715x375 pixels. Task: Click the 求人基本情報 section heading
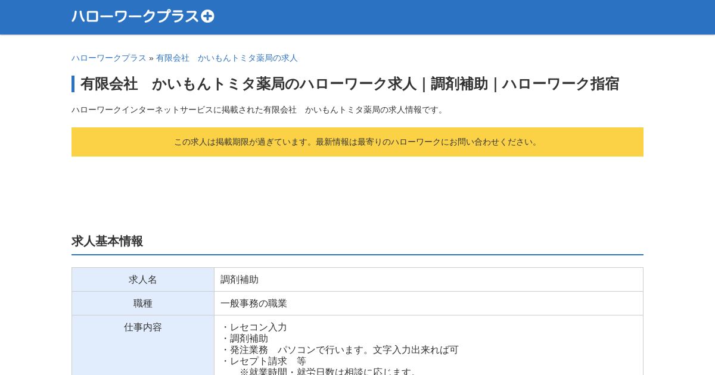pyautogui.click(x=107, y=241)
